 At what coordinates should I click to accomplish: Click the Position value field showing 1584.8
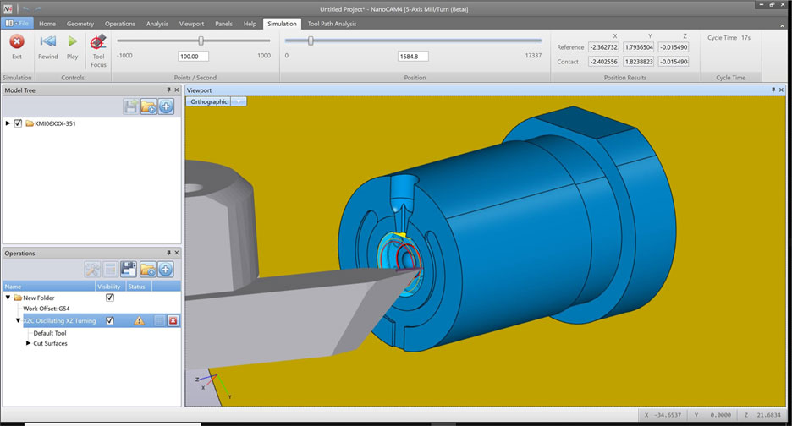point(414,57)
